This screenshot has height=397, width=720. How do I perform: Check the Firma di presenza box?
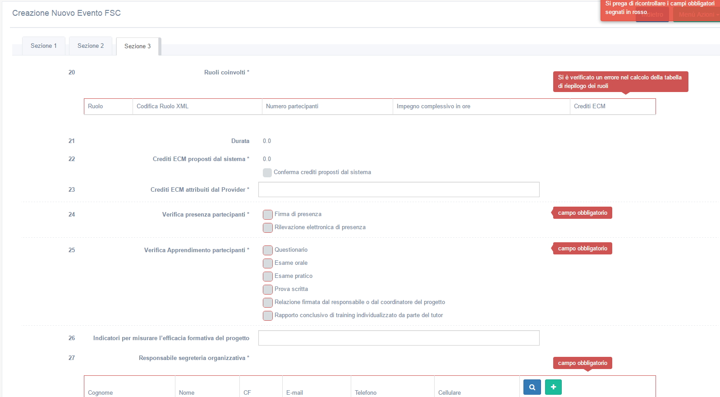tap(268, 214)
